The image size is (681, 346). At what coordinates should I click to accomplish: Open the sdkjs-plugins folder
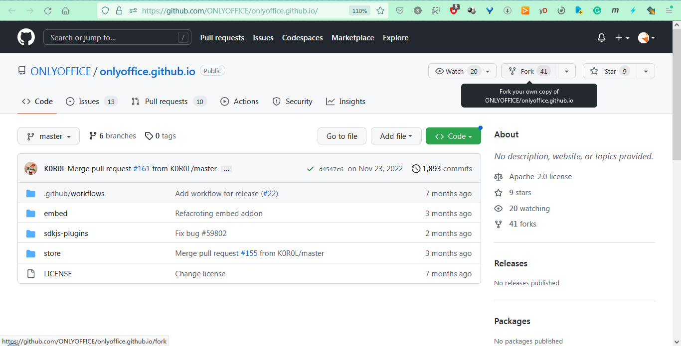click(x=66, y=233)
